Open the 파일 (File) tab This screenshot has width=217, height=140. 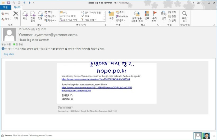coord(5,7)
